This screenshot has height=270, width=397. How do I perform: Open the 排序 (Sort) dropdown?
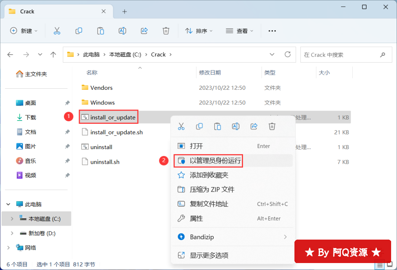click(x=199, y=31)
